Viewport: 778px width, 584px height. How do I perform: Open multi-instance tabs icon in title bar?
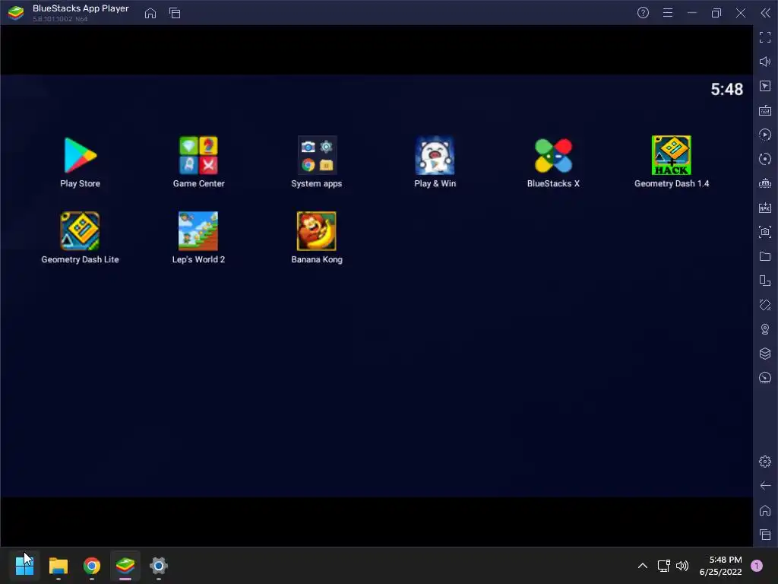pos(175,13)
